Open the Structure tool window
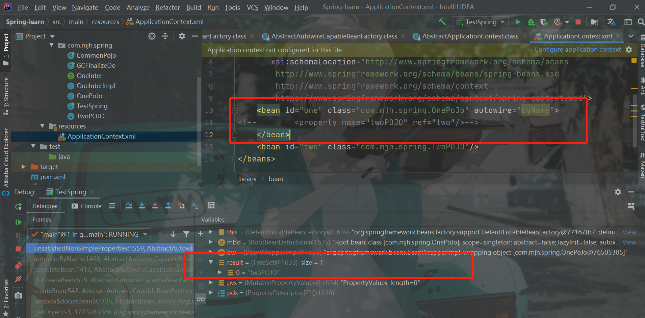This screenshot has width=645, height=318. pos(6,96)
